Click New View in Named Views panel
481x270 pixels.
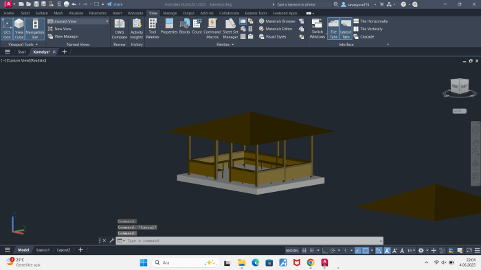click(60, 29)
